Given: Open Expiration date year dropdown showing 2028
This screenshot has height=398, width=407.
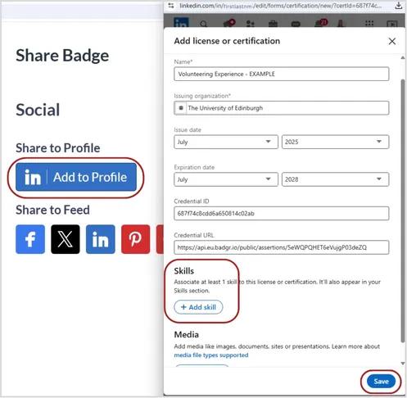Looking at the screenshot, I should 335,179.
